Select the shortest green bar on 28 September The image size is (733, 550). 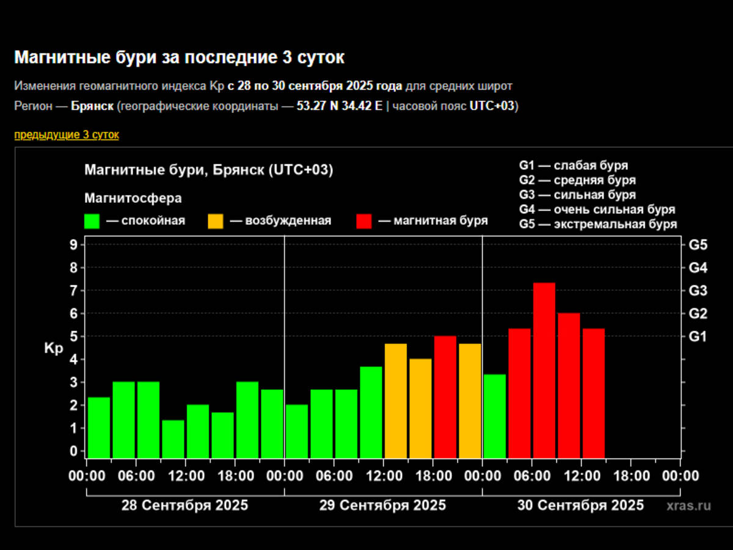point(173,439)
